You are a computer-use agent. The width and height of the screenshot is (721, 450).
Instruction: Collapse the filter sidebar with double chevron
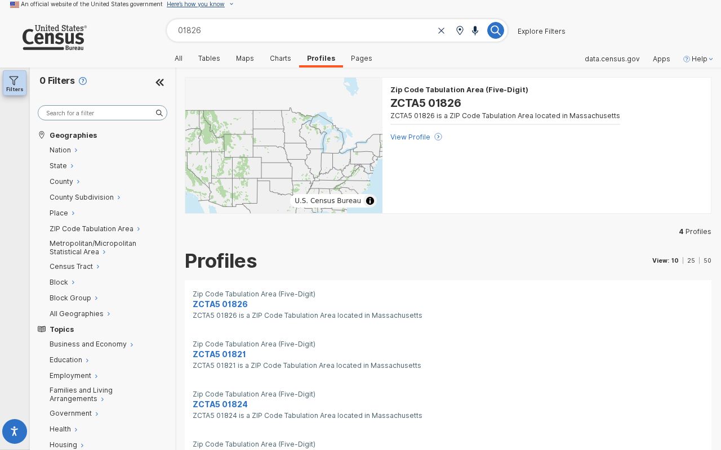click(x=159, y=83)
